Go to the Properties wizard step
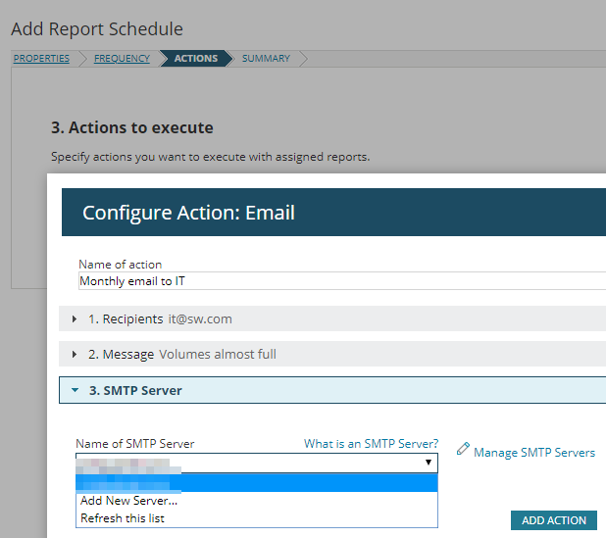 pos(41,59)
